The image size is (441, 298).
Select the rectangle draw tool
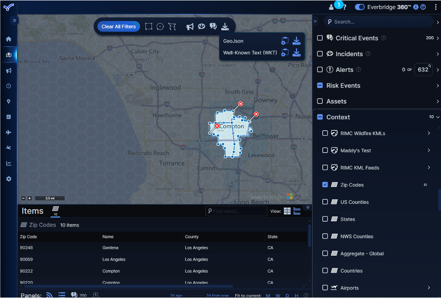tap(149, 27)
